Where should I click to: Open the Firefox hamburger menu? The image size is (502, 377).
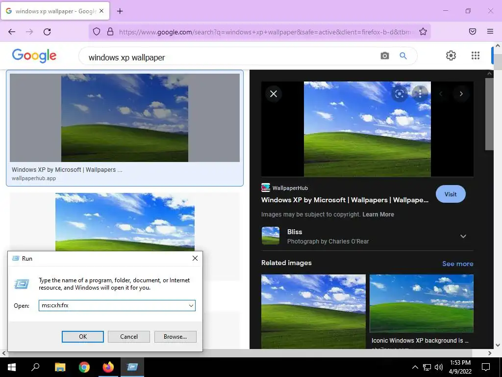pyautogui.click(x=490, y=31)
